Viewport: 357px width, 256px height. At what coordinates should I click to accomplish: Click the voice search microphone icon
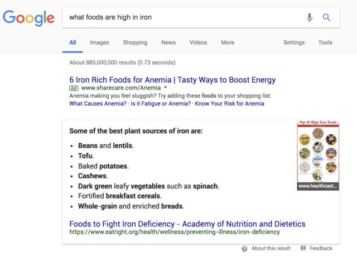[309, 17]
